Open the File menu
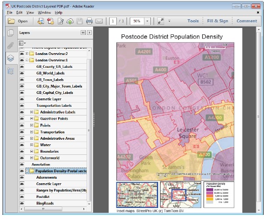The height and width of the screenshot is (219, 265). (x=10, y=12)
